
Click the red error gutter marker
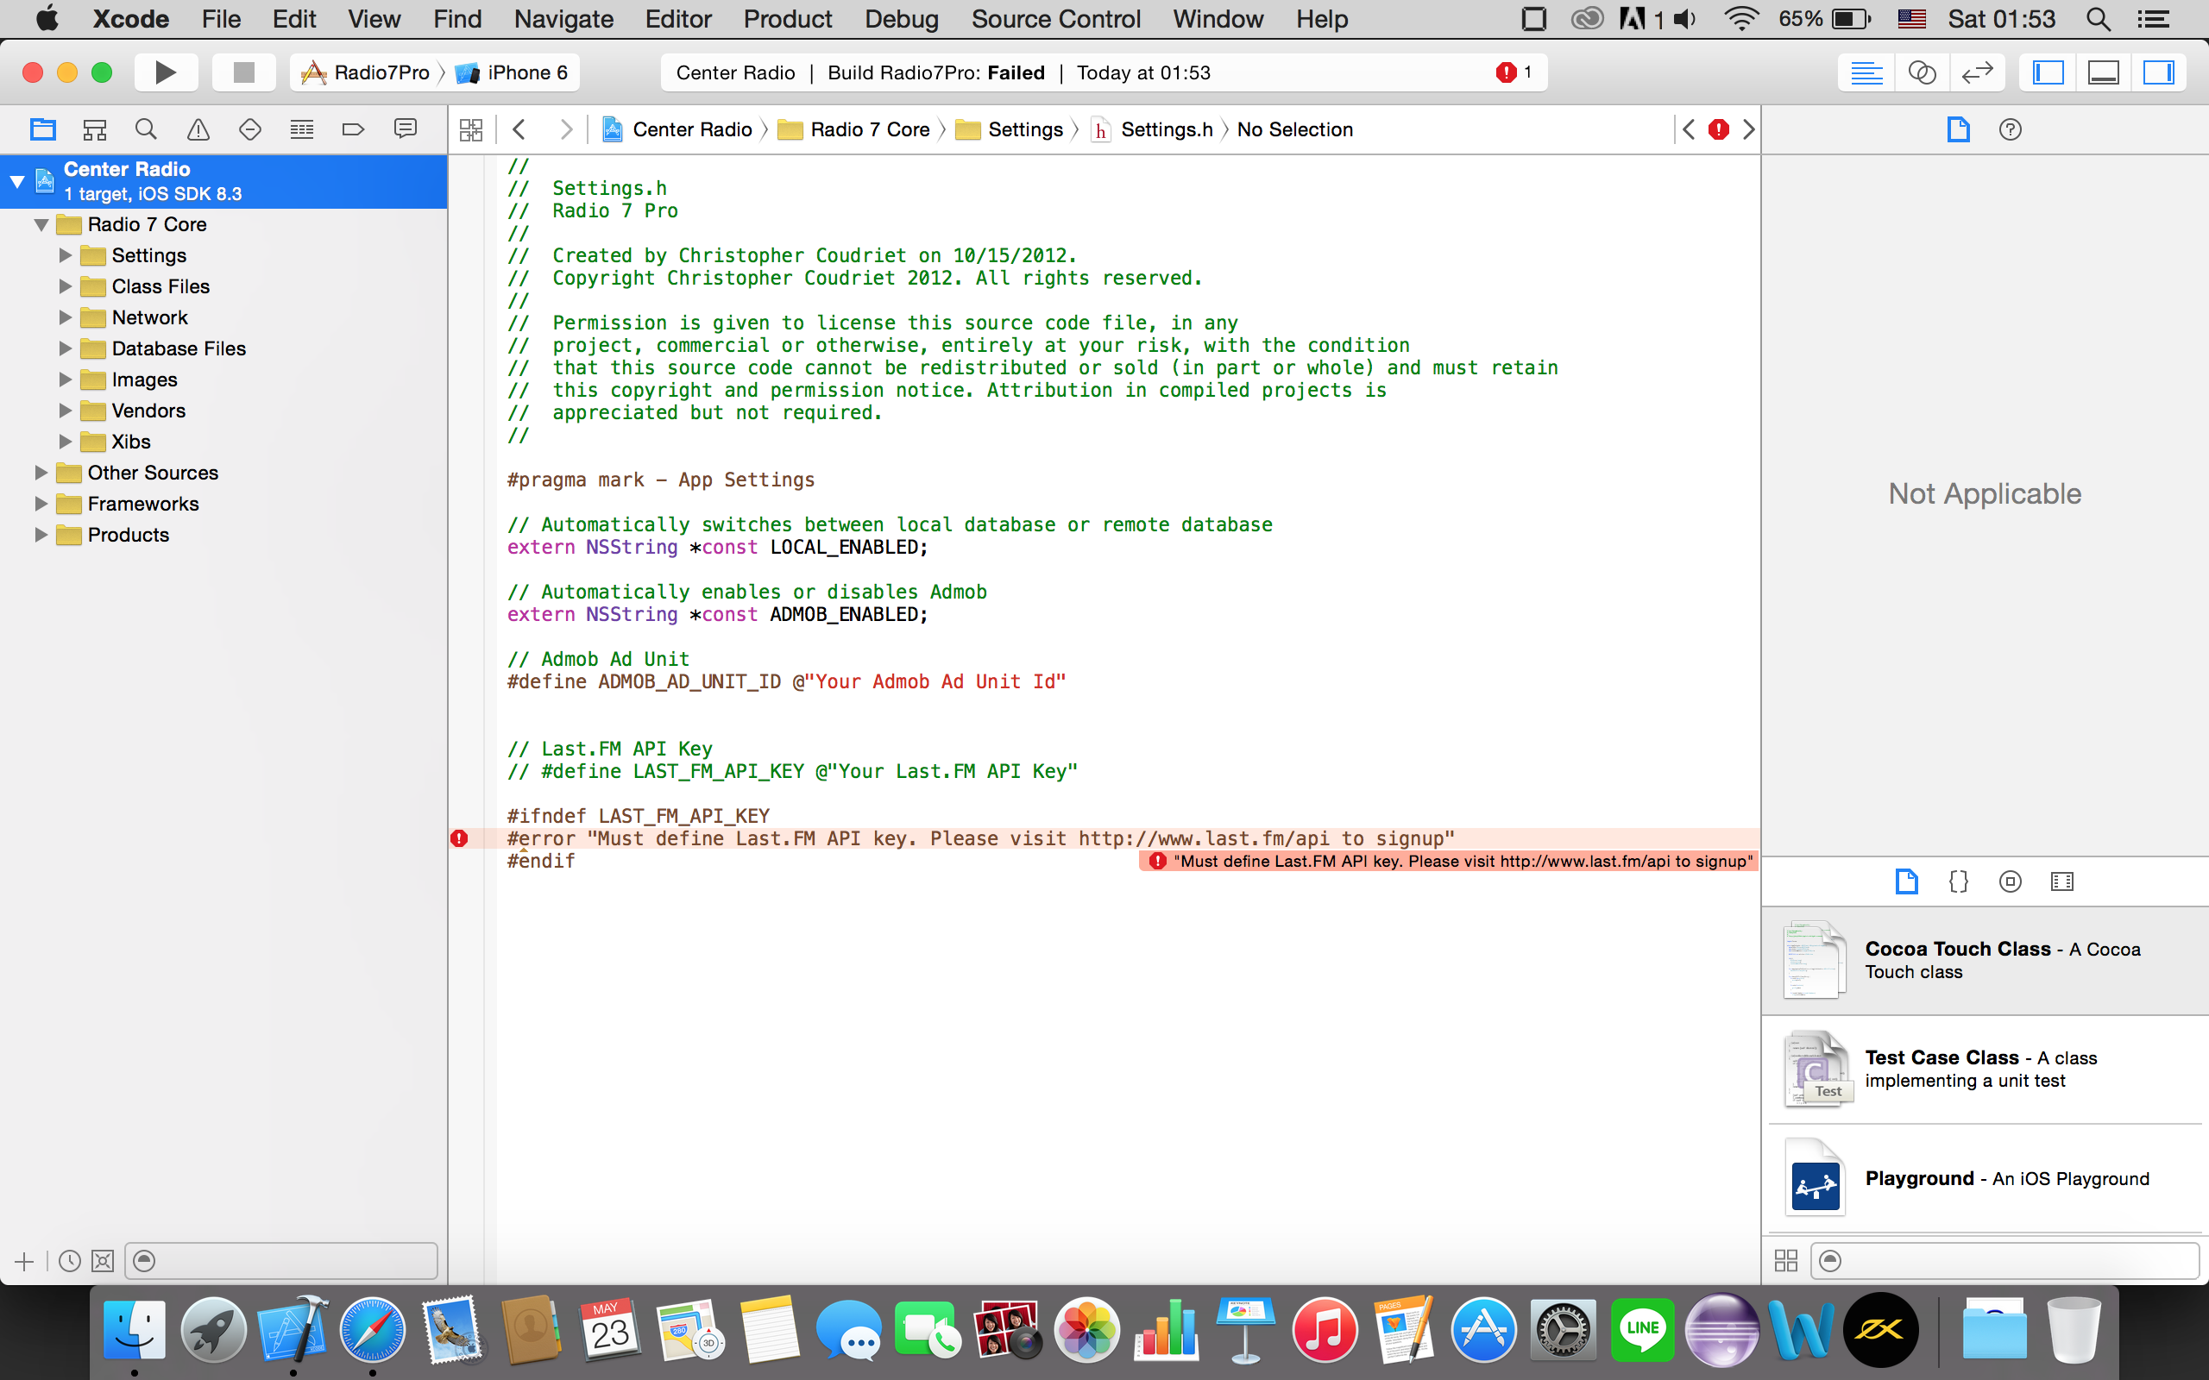click(459, 838)
